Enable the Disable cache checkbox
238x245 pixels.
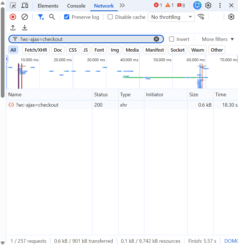(x=110, y=17)
